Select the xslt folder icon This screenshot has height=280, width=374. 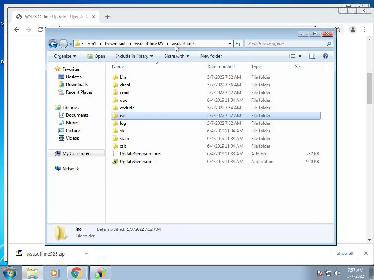tap(115, 146)
